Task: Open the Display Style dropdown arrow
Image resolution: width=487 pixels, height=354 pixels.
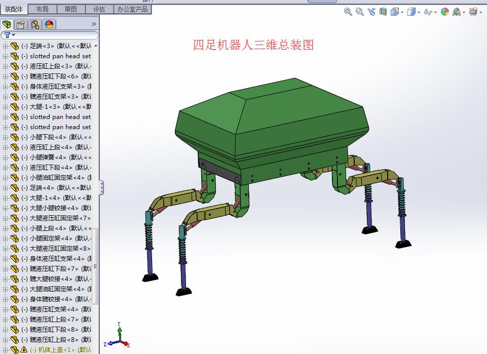Action: coord(419,13)
